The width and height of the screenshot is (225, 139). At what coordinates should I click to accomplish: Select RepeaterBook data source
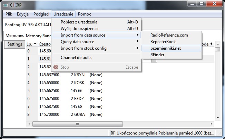tap(171, 42)
